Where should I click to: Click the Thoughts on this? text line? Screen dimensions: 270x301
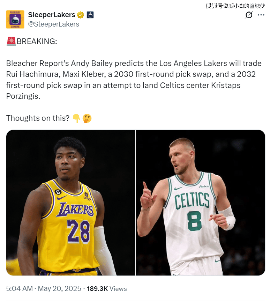click(38, 118)
